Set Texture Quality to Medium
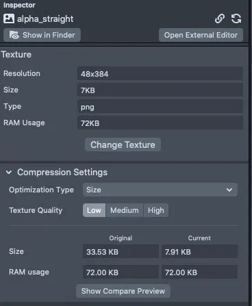The width and height of the screenshot is (252, 306). click(125, 210)
